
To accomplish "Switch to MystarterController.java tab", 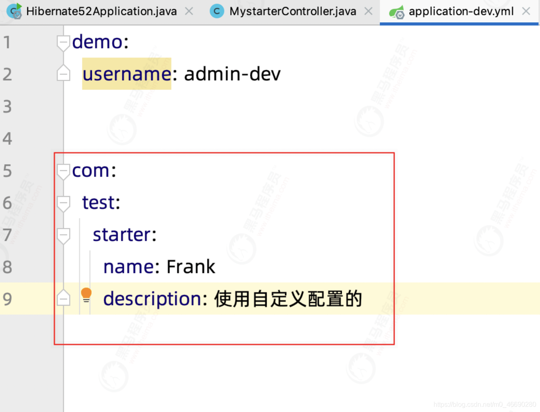I will (x=293, y=11).
